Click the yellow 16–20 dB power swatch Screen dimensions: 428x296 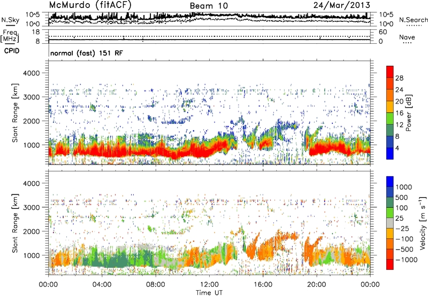pos(390,107)
